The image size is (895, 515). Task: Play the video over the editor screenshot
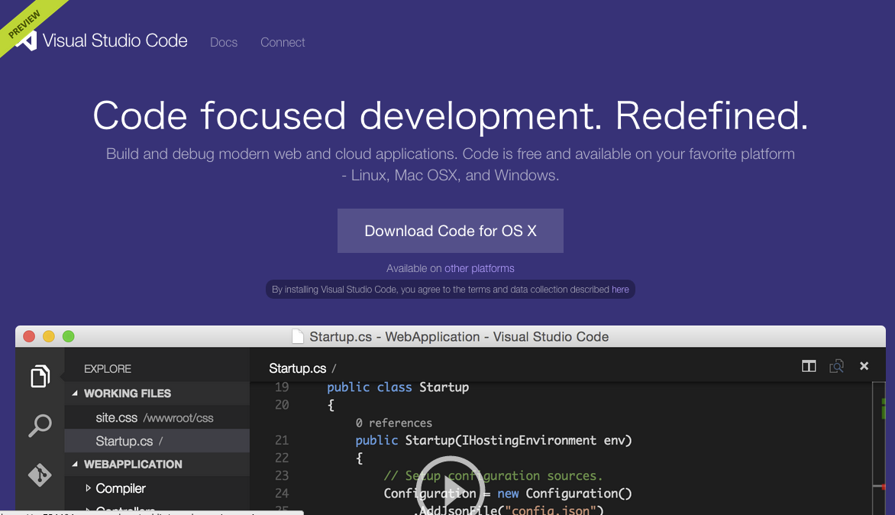[x=451, y=485]
